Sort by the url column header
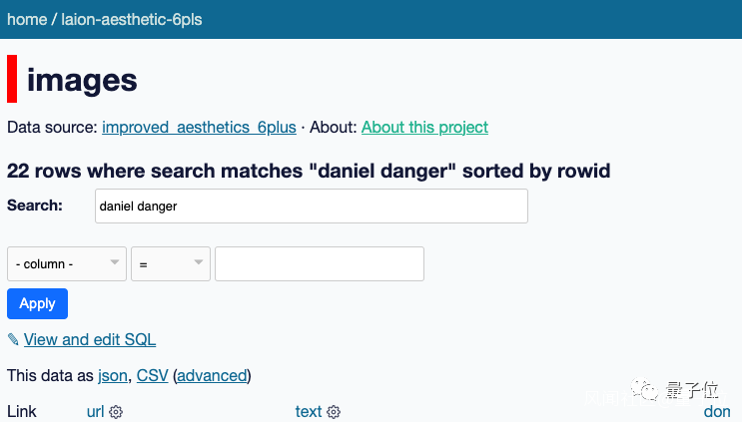The width and height of the screenshot is (742, 422). [x=96, y=412]
